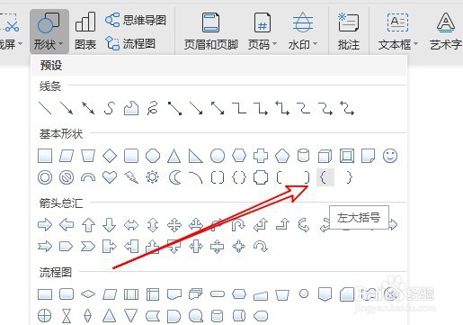Insert a 图表 chart
This screenshot has height=325, width=463.
[85, 32]
